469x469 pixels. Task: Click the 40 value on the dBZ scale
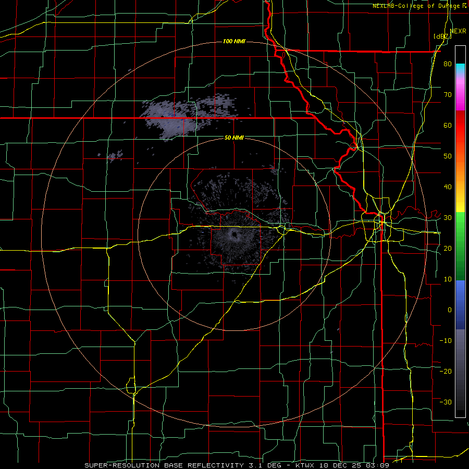(x=448, y=187)
